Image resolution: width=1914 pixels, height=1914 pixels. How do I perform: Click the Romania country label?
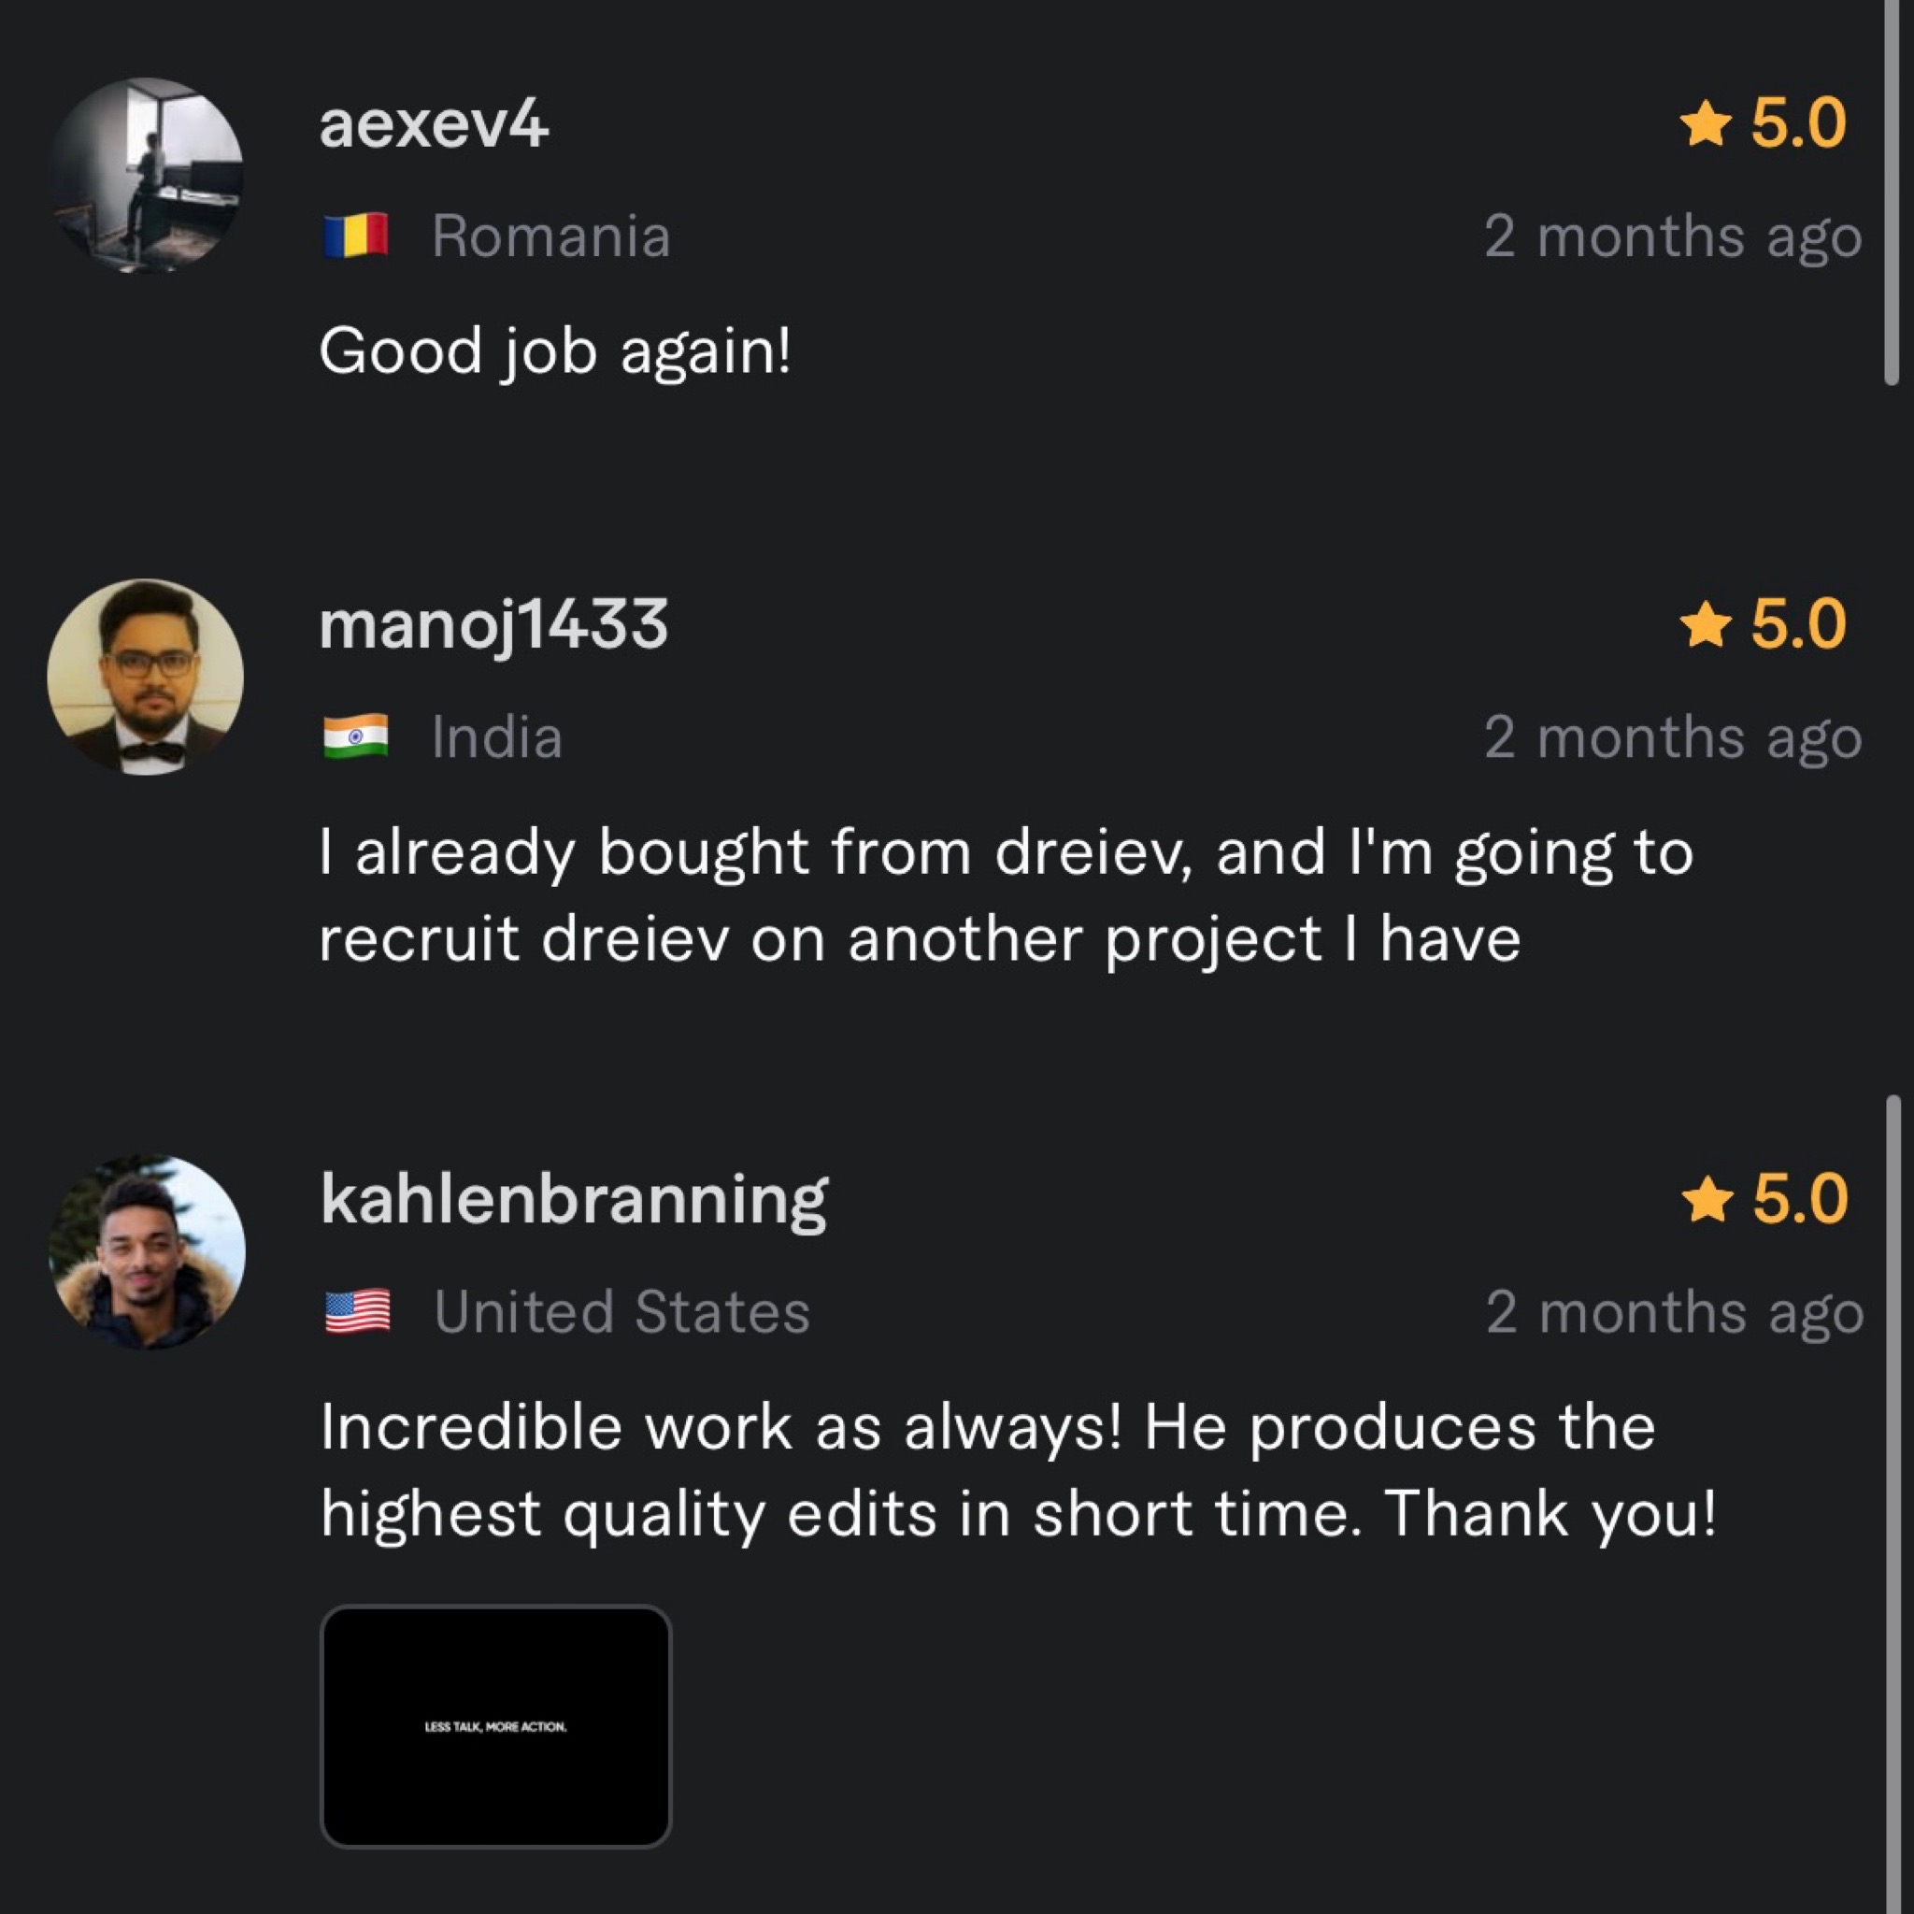(550, 236)
